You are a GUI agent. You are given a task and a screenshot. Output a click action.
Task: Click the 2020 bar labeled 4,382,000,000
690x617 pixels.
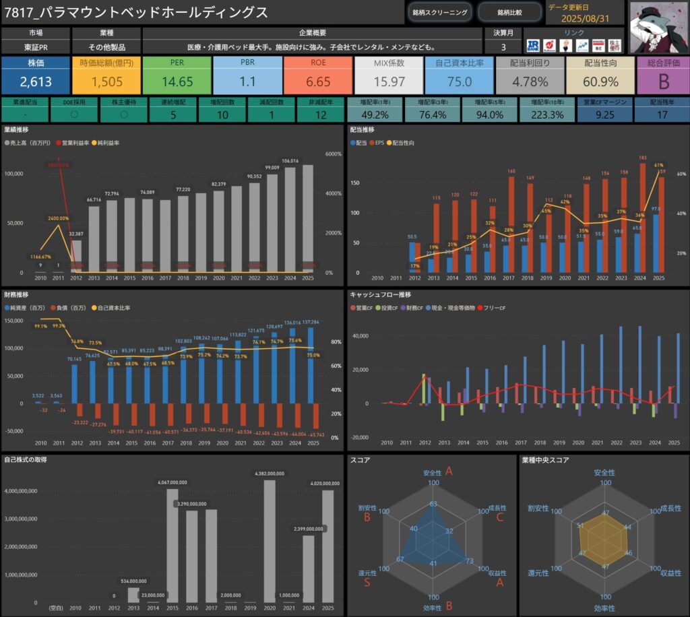coord(270,542)
